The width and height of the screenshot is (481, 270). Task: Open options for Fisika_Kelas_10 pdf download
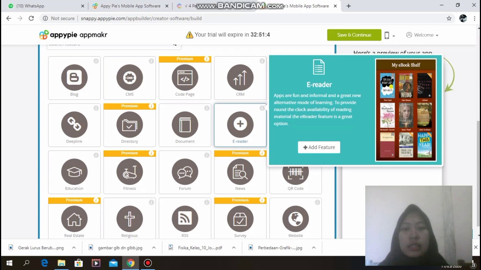pyautogui.click(x=234, y=247)
